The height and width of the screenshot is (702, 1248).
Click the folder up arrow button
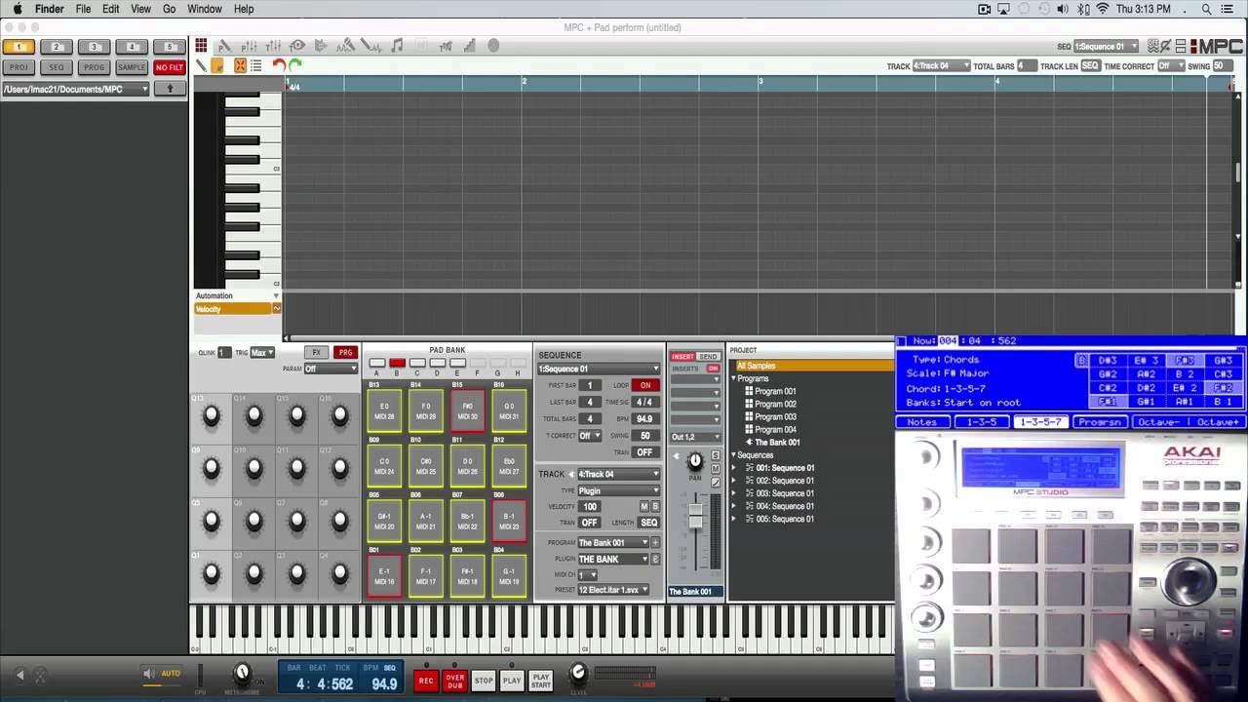[170, 89]
